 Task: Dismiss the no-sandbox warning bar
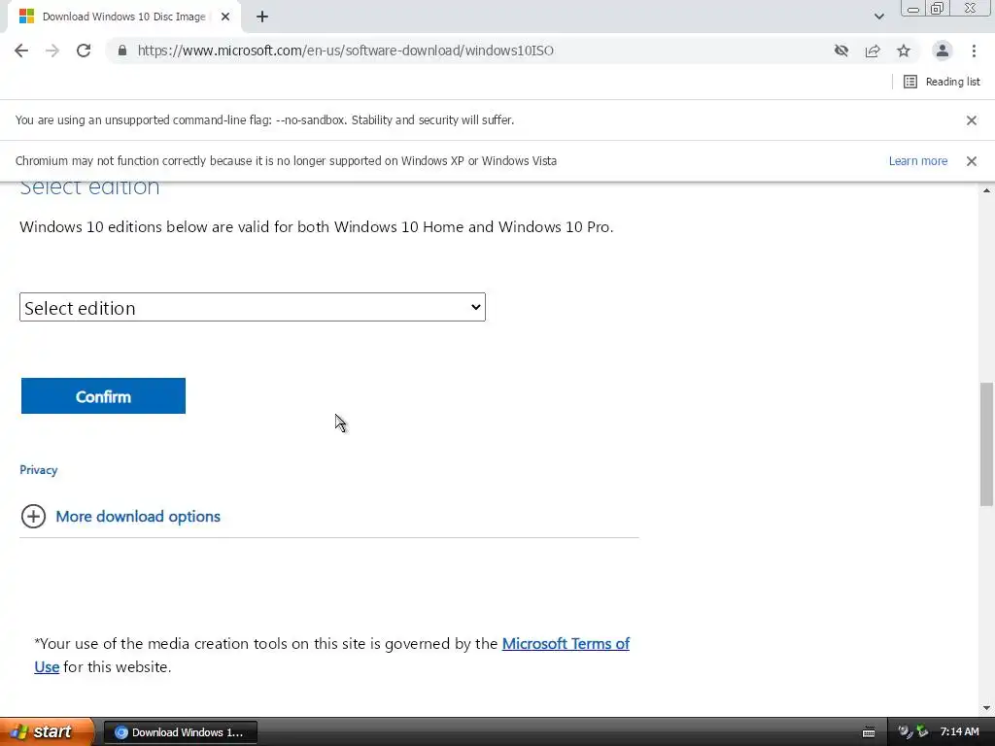click(x=972, y=120)
